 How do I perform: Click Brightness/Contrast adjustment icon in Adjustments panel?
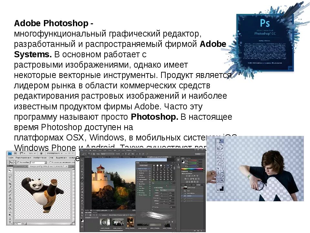(x=187, y=176)
